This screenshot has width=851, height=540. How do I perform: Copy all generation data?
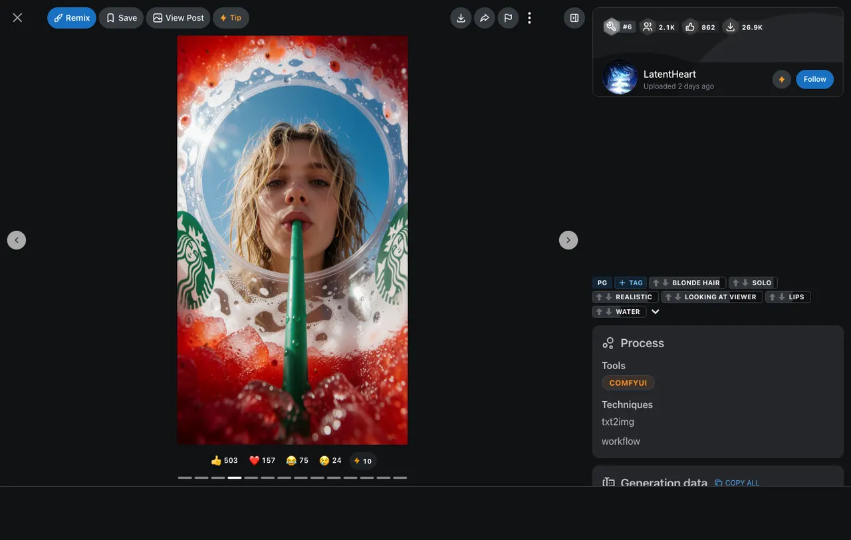tap(737, 483)
